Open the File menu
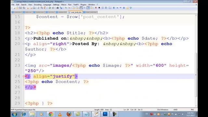 click(x=13, y=5)
